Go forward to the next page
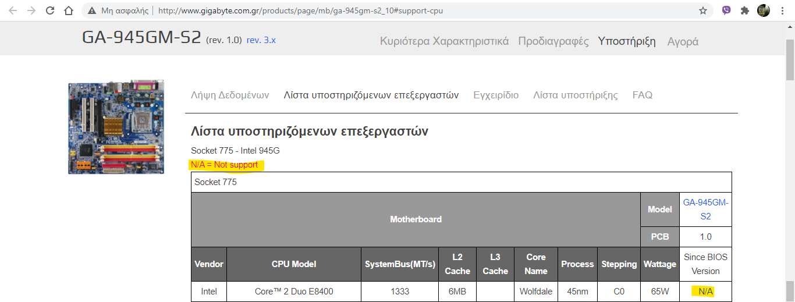 [x=31, y=10]
